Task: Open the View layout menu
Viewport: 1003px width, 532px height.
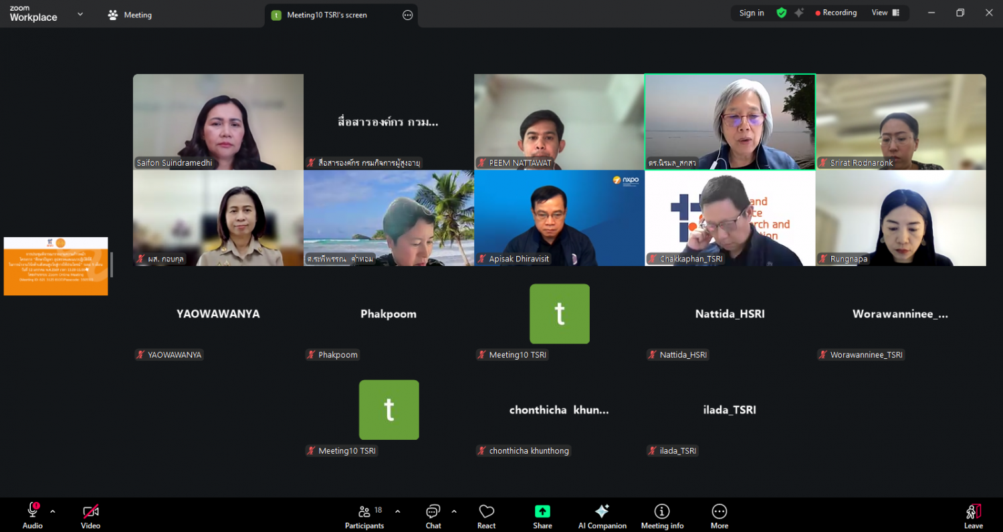Action: click(x=885, y=13)
